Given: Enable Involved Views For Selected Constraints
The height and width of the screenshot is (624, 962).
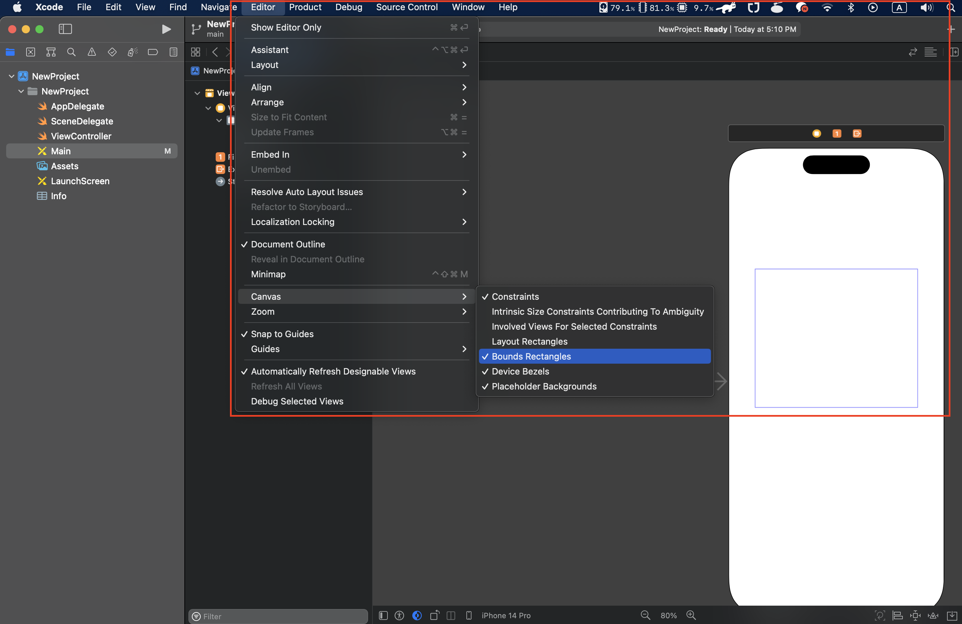Looking at the screenshot, I should pos(595,326).
